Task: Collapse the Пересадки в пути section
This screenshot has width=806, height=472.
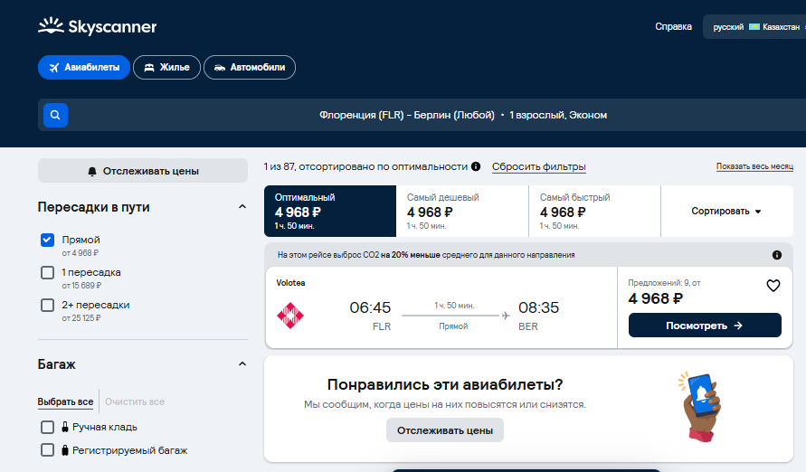Action: [242, 207]
